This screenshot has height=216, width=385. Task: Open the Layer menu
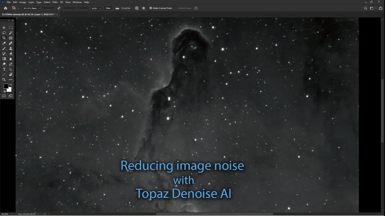[31, 2]
